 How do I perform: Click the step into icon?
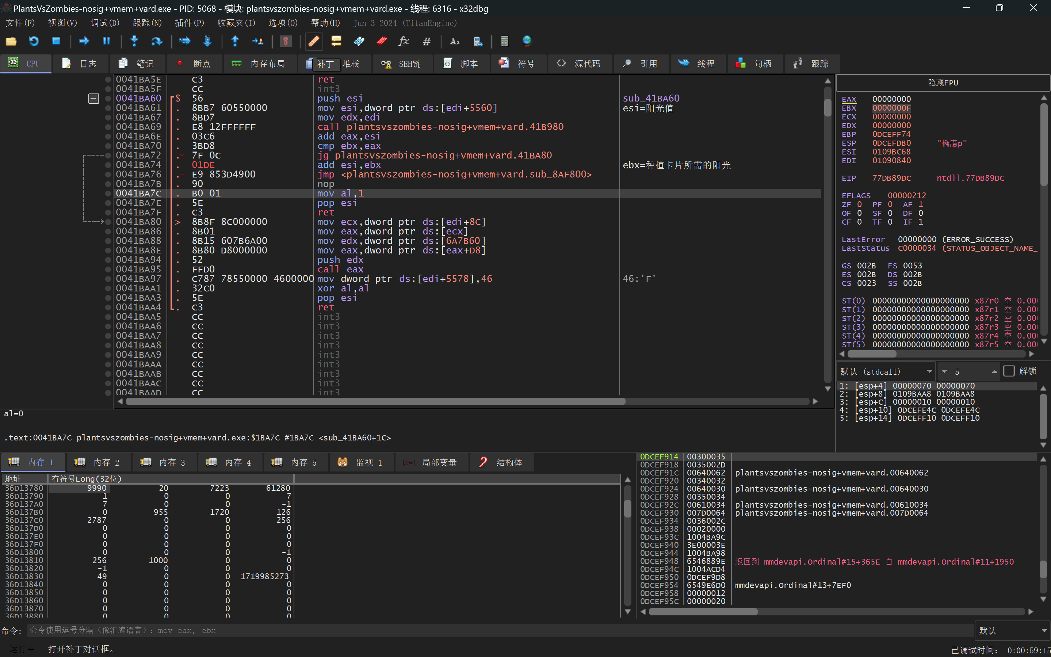click(134, 41)
